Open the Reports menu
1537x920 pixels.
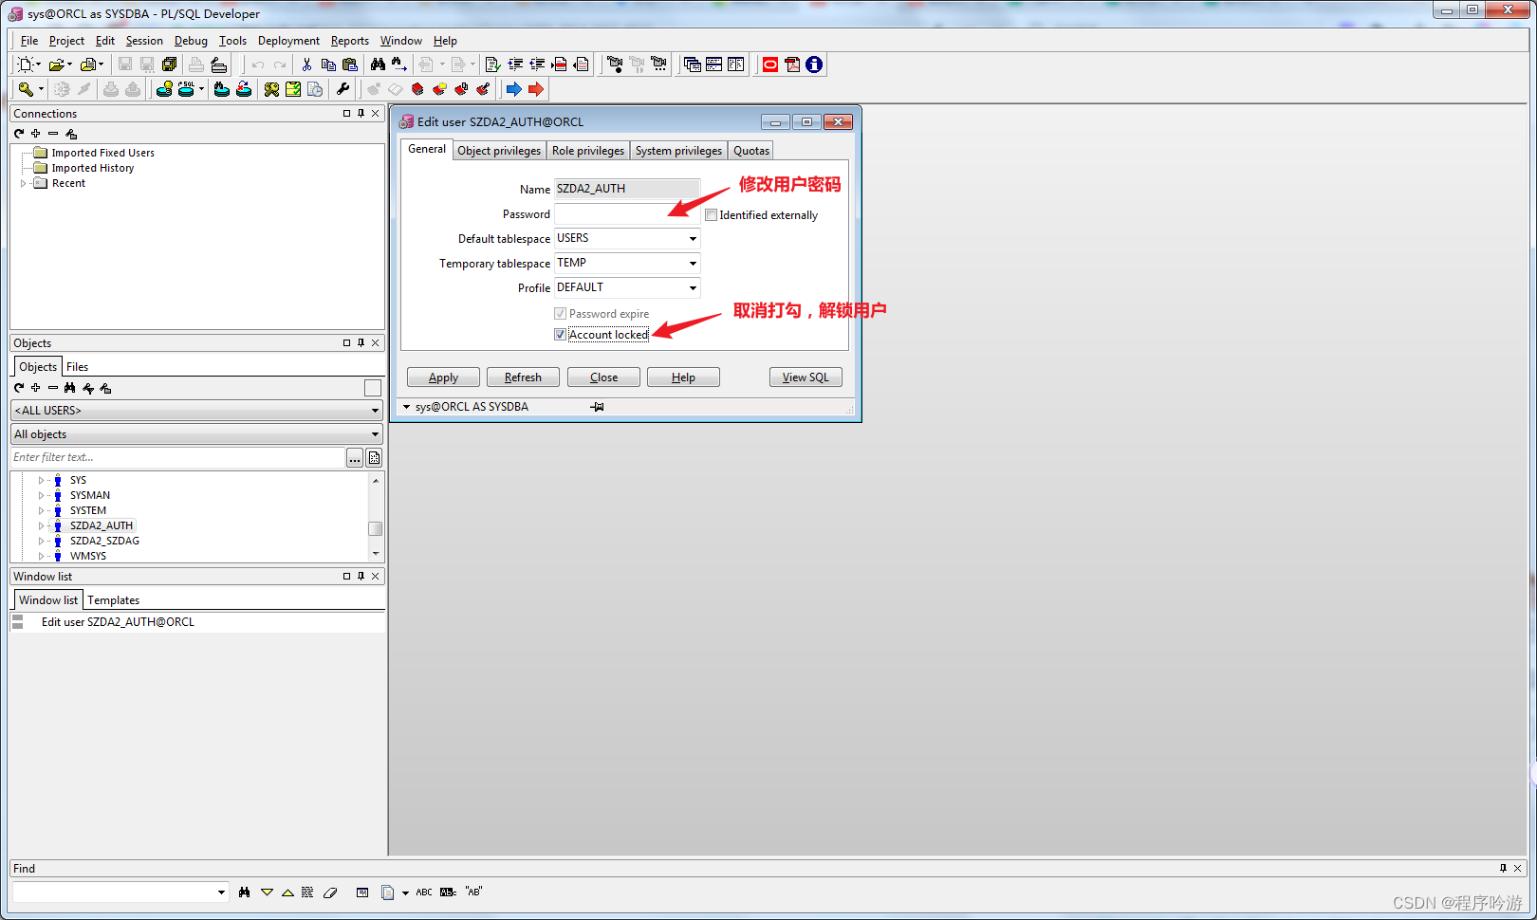[x=350, y=41]
